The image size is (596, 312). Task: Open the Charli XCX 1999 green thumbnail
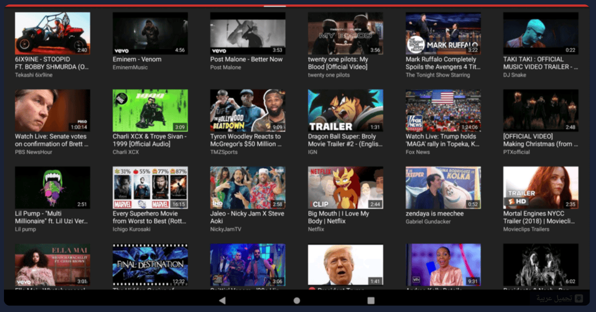150,110
